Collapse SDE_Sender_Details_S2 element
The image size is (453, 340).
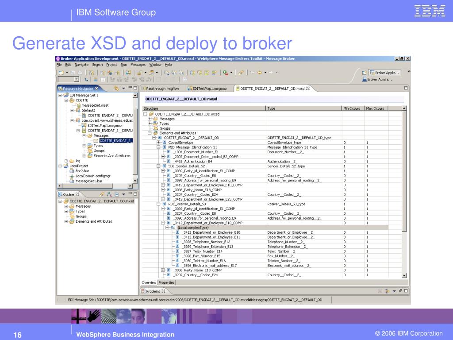(158, 166)
